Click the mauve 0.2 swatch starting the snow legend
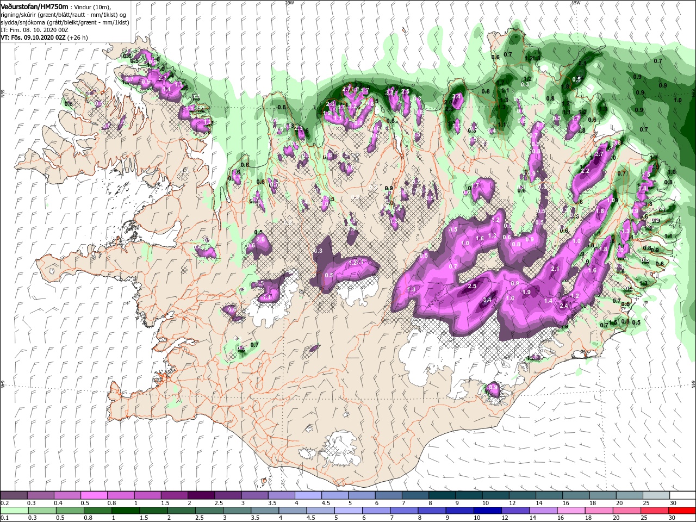This screenshot has width=696, height=522. tap(14, 495)
